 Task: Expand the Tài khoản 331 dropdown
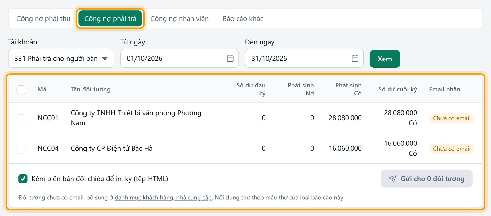click(61, 58)
